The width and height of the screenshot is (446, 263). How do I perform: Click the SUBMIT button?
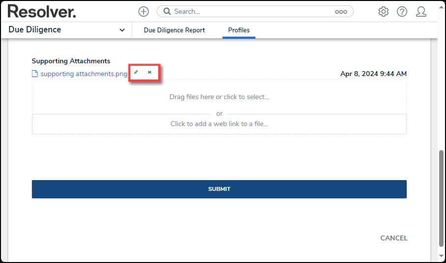(x=219, y=189)
